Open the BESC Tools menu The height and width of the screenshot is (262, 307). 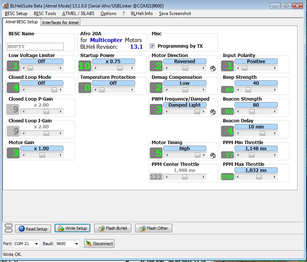coord(45,14)
